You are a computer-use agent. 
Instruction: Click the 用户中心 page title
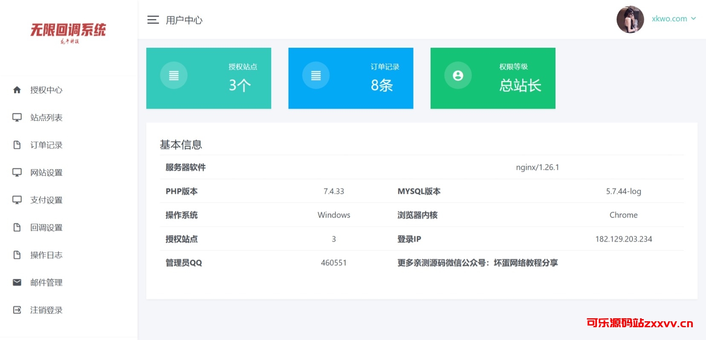click(184, 20)
